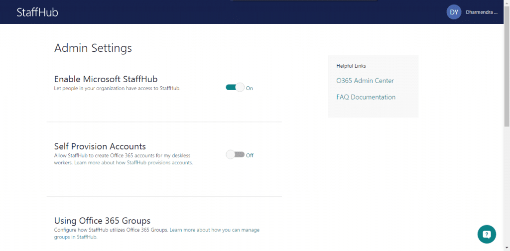
Task: Enable the Self Provision Accounts switch
Action: (235, 155)
